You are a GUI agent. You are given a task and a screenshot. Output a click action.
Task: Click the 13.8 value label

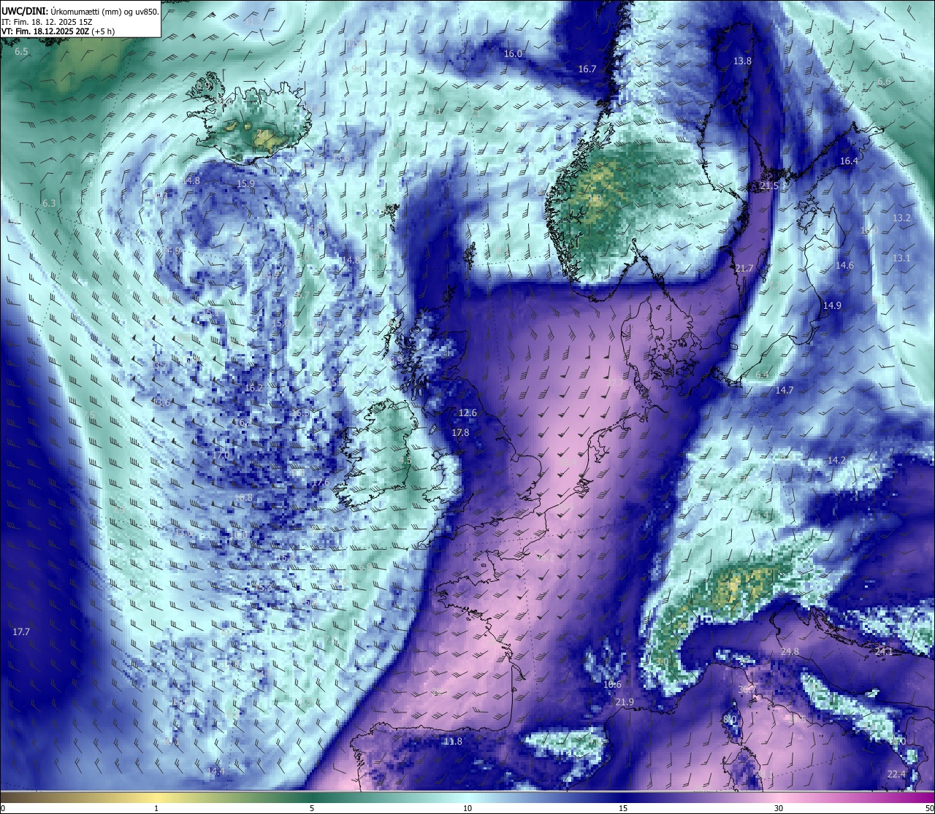pyautogui.click(x=742, y=61)
